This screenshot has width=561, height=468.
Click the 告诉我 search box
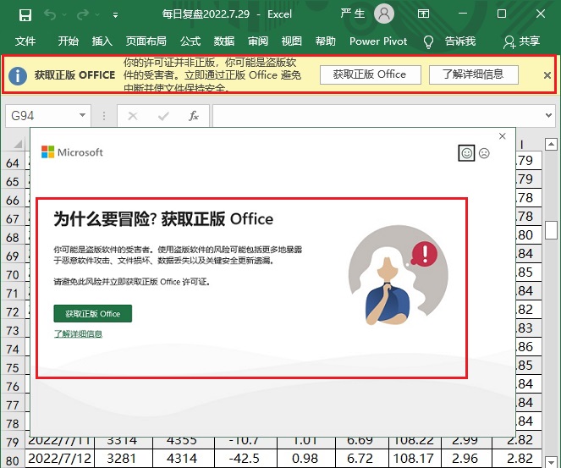[x=460, y=41]
